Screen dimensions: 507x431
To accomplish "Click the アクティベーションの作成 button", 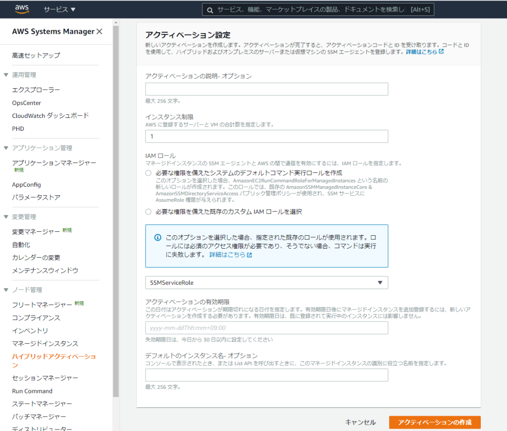I will [x=435, y=422].
